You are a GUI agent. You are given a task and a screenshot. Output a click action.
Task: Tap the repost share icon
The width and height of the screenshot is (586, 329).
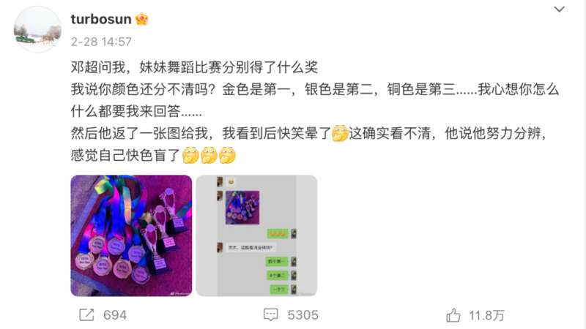click(86, 315)
